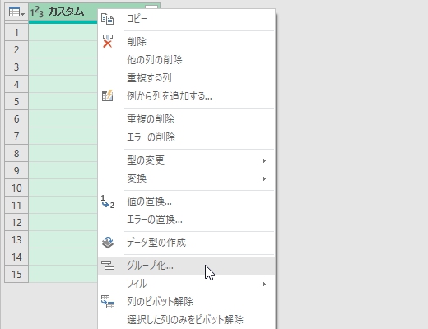
Task: Select row number 14
Action: (x=16, y=257)
